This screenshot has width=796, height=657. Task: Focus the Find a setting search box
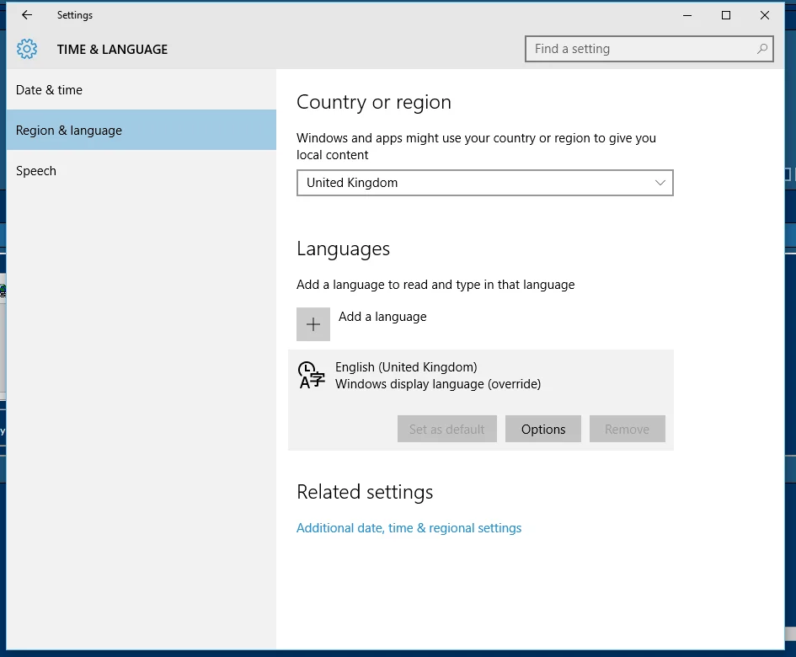point(649,49)
